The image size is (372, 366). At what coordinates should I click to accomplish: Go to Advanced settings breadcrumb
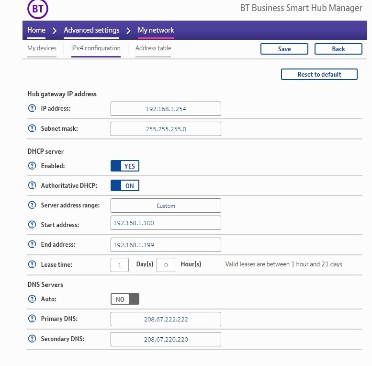tap(91, 30)
